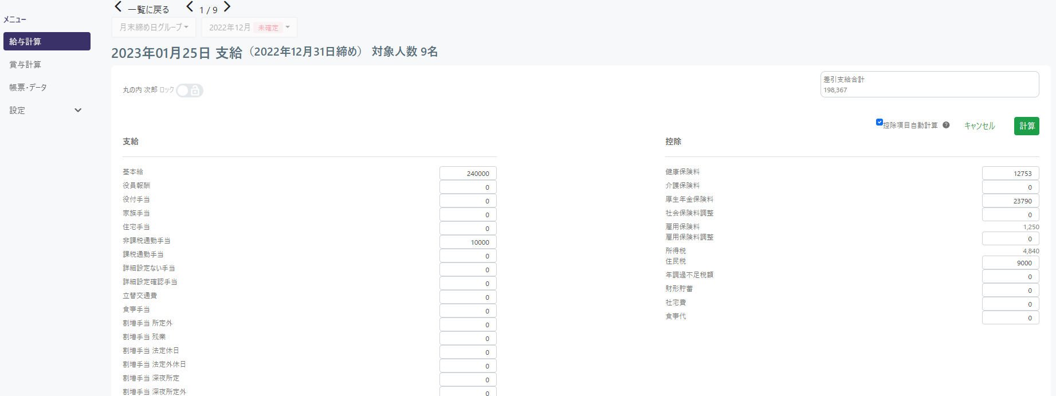Click the back arrow to return to list
Viewport: 1056px width, 396px height.
(119, 7)
